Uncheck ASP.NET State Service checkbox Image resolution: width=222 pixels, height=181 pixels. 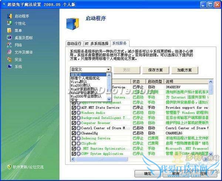tap(74, 107)
